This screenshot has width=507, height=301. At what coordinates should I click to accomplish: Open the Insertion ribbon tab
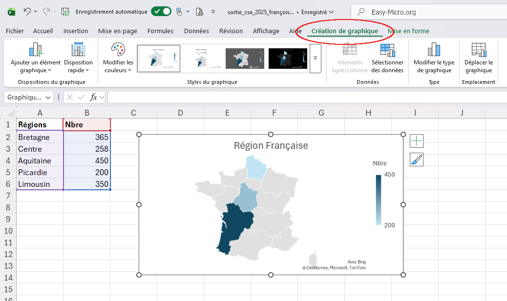(76, 31)
